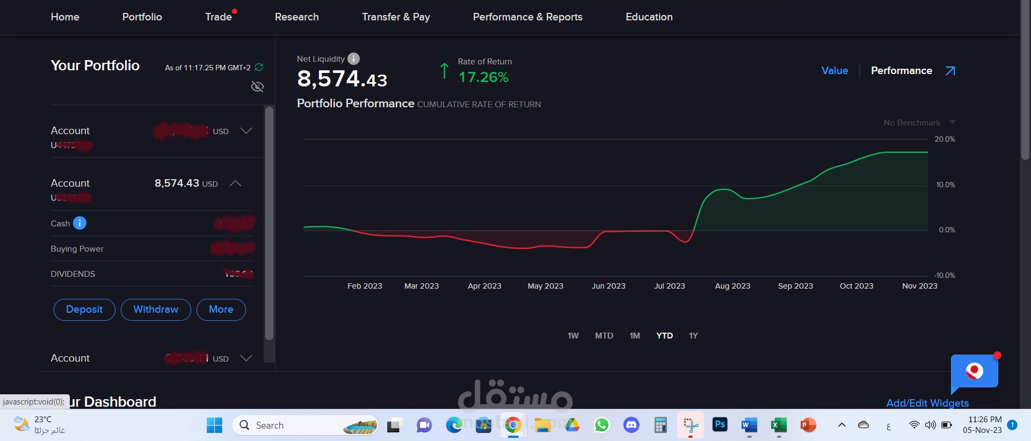
Task: Click the account list scrollbar
Action: coord(270,223)
